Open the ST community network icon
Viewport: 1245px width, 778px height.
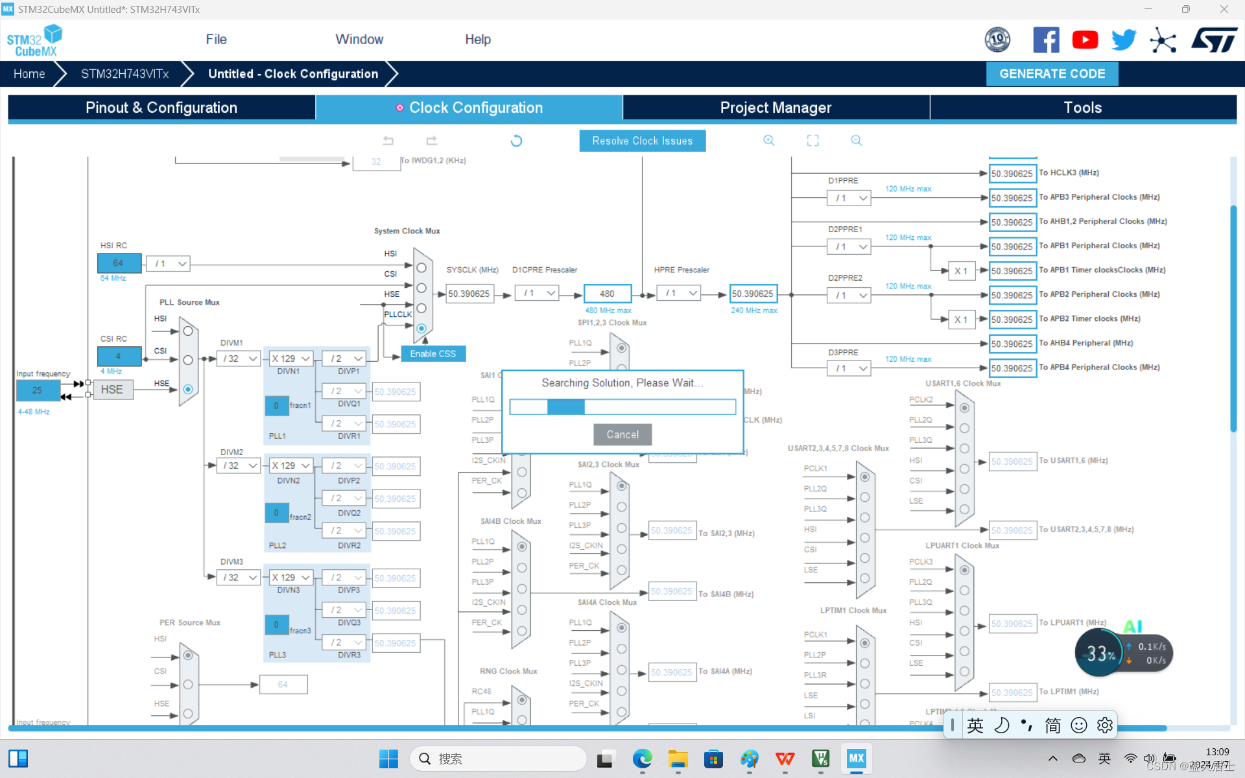[x=1163, y=40]
